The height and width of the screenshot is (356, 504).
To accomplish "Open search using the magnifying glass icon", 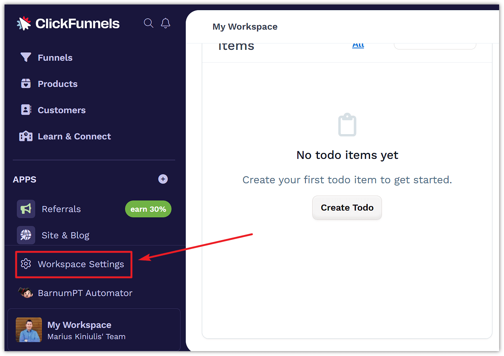I will [148, 23].
